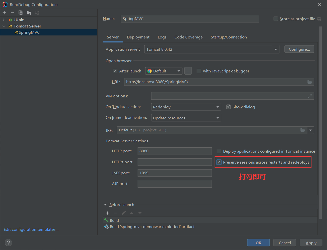Open Application server Tomcat 8.0.42 dropdown
327x250 pixels.
(212, 49)
